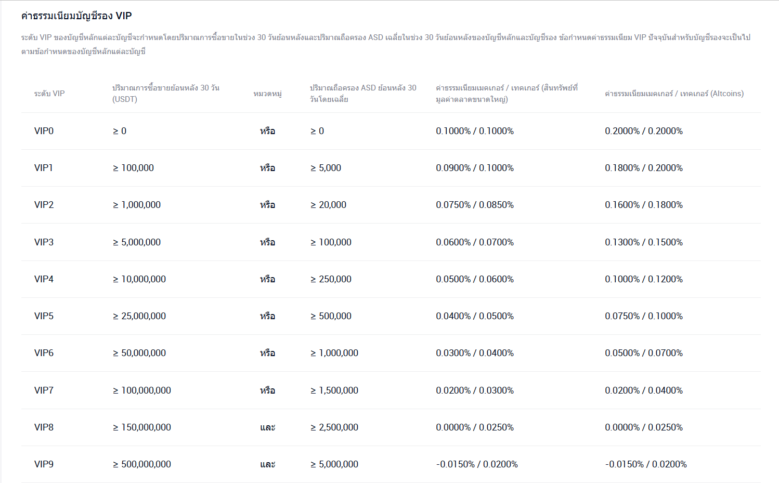Click the หมวดหมู่ column header
Viewport: 779px width, 483px height.
(267, 94)
